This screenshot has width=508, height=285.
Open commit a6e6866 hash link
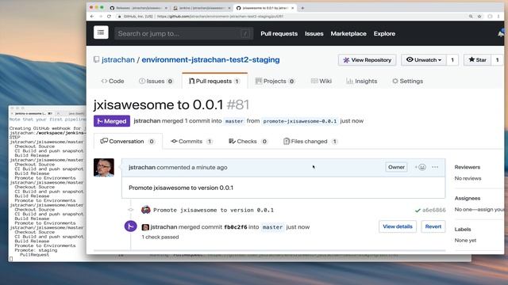(434, 210)
